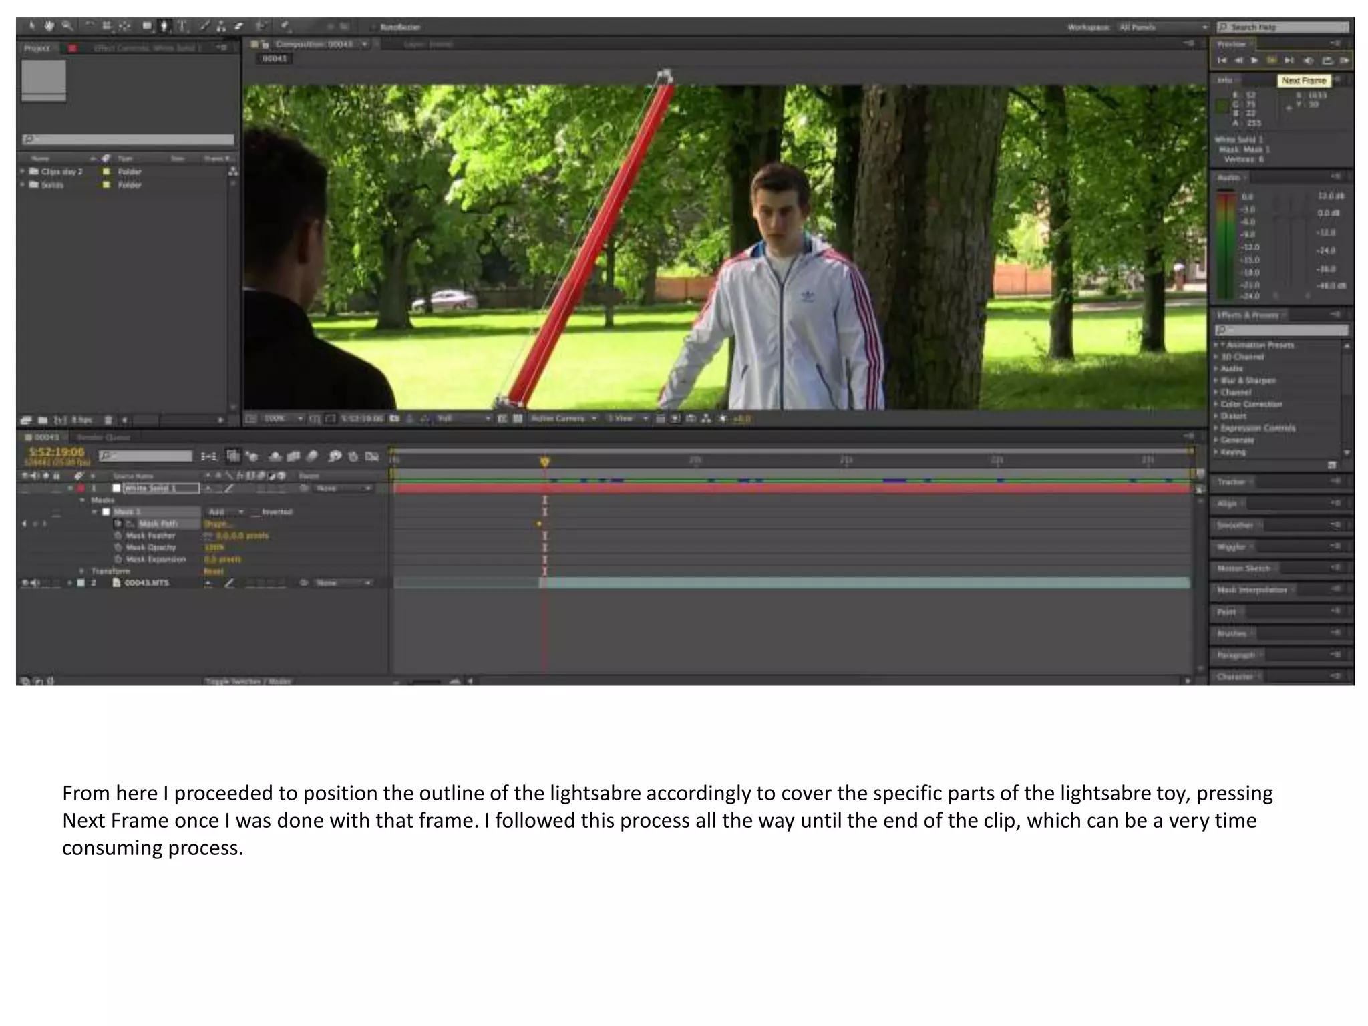1368x1026 pixels.
Task: Expand the Transform property group
Action: pyautogui.click(x=83, y=571)
